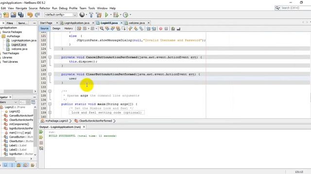Screen dimensions: 311x174
Task: Click myPackage.LoginUI in the breadcrumb bar
Action: tap(57, 121)
